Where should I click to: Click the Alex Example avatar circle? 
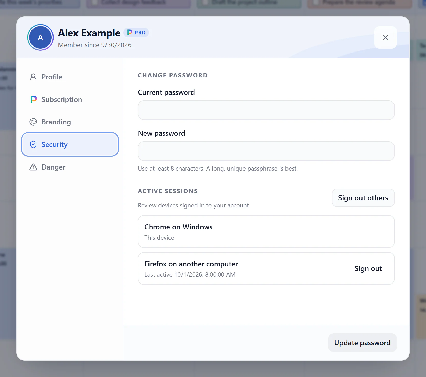pos(40,37)
